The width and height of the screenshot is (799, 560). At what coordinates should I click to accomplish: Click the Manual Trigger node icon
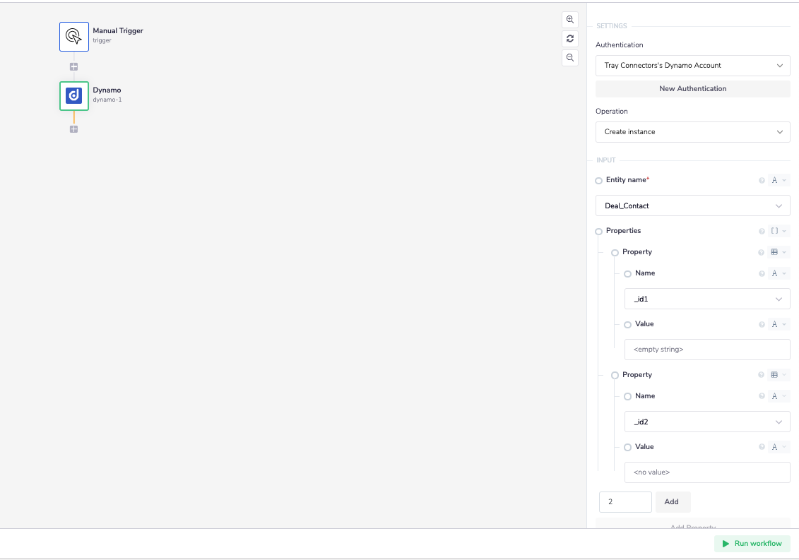click(74, 37)
